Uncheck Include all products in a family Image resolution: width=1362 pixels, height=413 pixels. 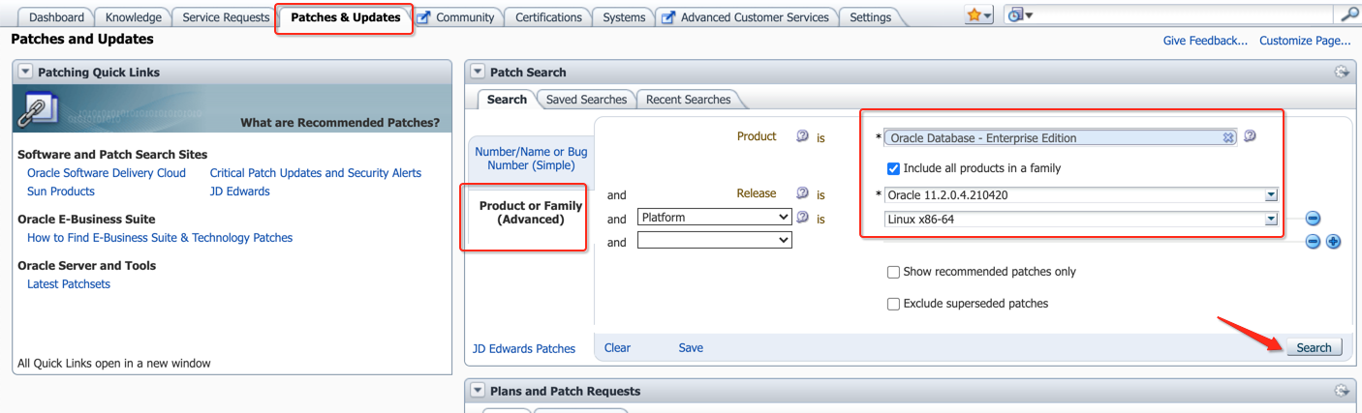(x=893, y=168)
